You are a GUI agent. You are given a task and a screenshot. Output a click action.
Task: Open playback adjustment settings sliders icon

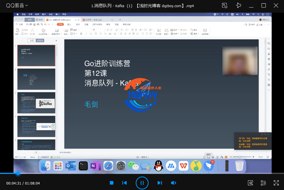coord(263,183)
